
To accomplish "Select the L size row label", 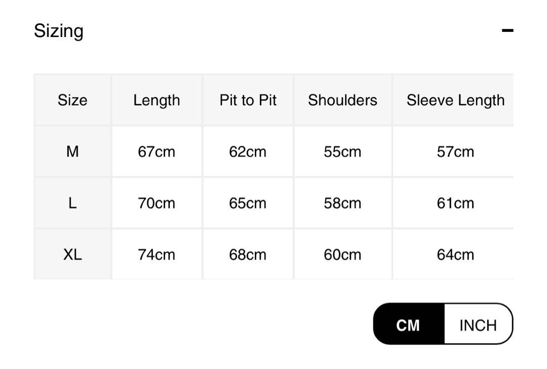I will 72,203.
